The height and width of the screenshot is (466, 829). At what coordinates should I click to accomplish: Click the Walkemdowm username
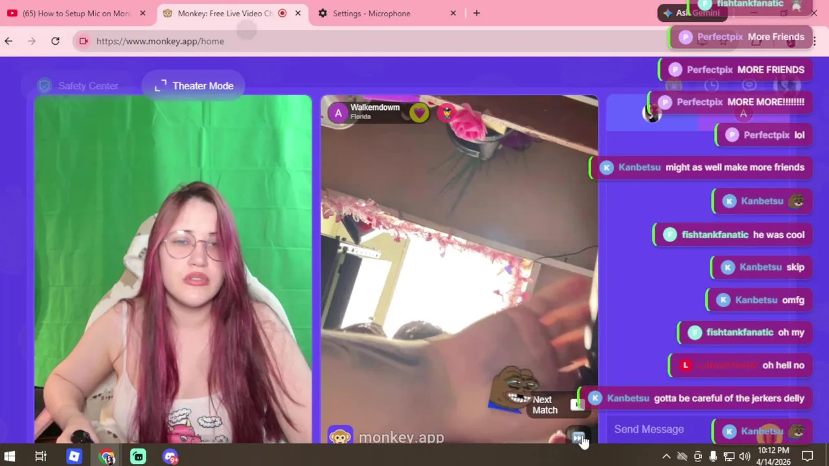pyautogui.click(x=375, y=107)
